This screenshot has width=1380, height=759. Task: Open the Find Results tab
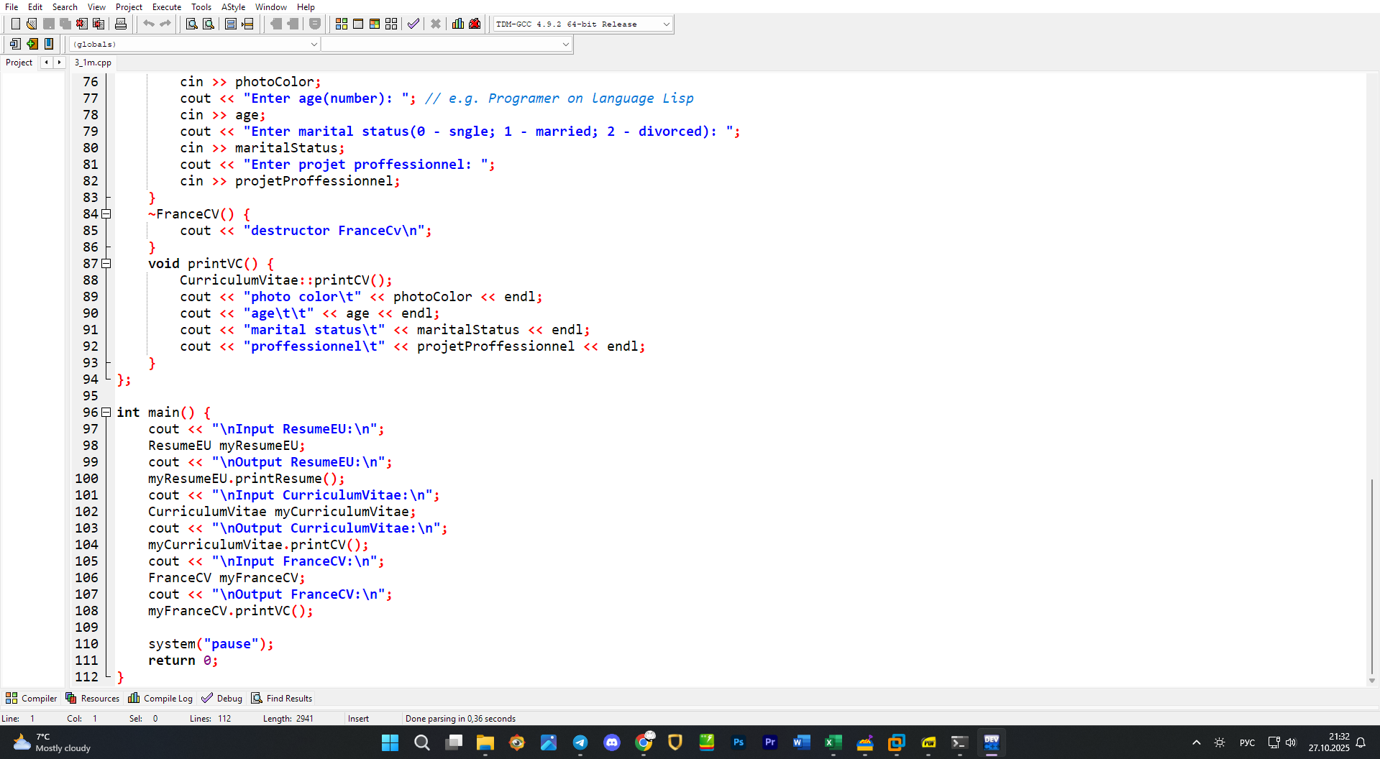282,699
